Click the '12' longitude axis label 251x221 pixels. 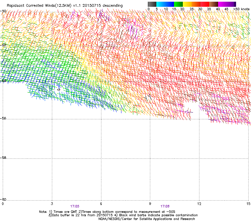coord(199,204)
